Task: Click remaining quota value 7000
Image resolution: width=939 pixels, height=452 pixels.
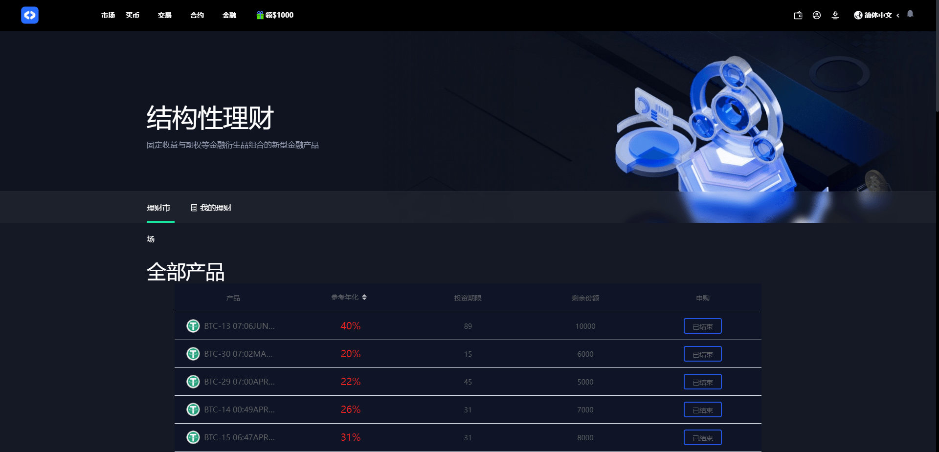Action: pyautogui.click(x=585, y=410)
